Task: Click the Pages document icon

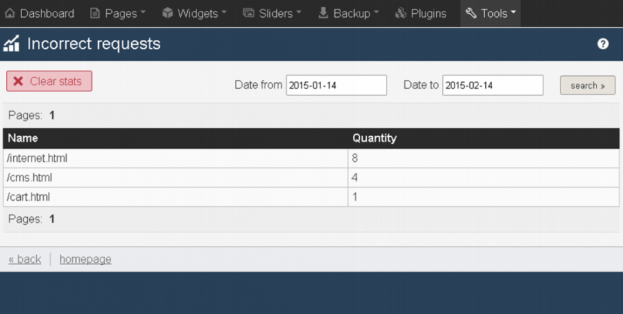Action: 95,13
